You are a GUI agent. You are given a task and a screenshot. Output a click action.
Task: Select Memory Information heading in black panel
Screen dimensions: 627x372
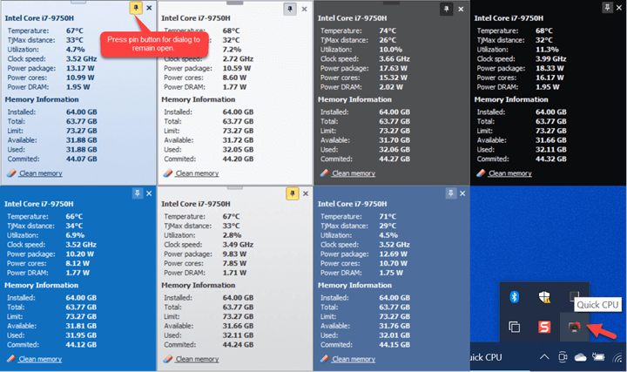[511, 99]
